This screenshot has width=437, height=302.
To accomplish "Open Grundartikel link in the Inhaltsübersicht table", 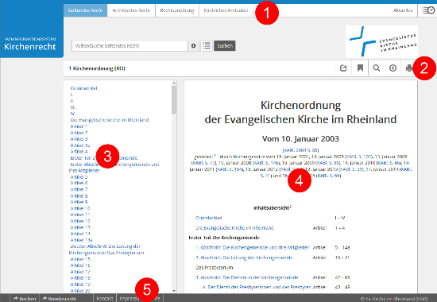I will pos(208,218).
